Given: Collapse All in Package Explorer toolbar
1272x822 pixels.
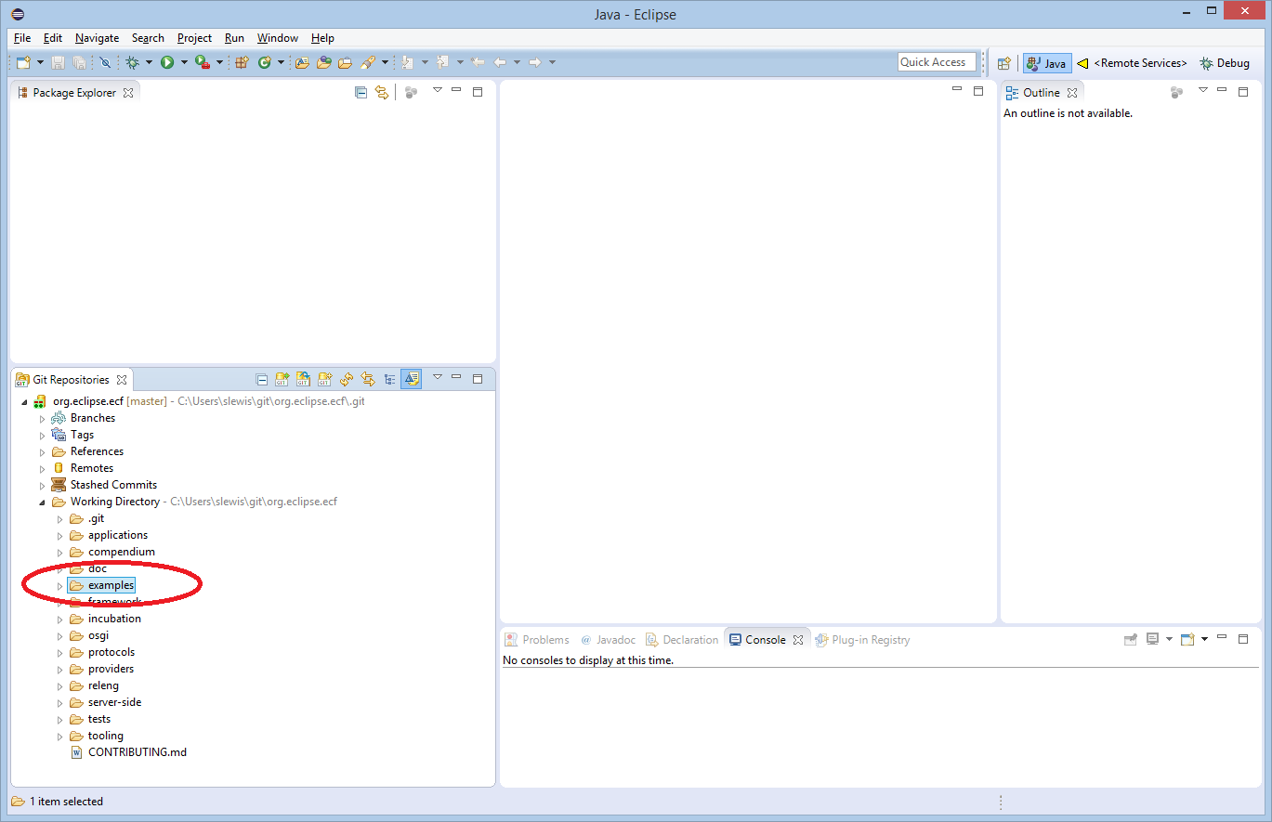Looking at the screenshot, I should pyautogui.click(x=361, y=92).
